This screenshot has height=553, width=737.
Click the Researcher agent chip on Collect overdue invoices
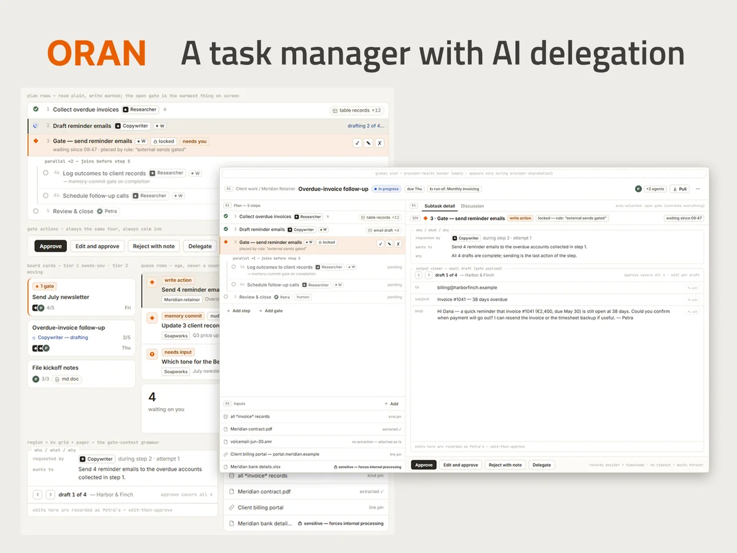click(x=308, y=217)
